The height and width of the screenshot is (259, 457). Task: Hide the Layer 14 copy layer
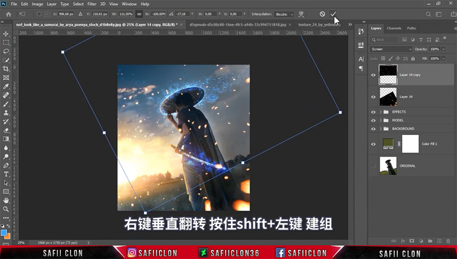(373, 75)
